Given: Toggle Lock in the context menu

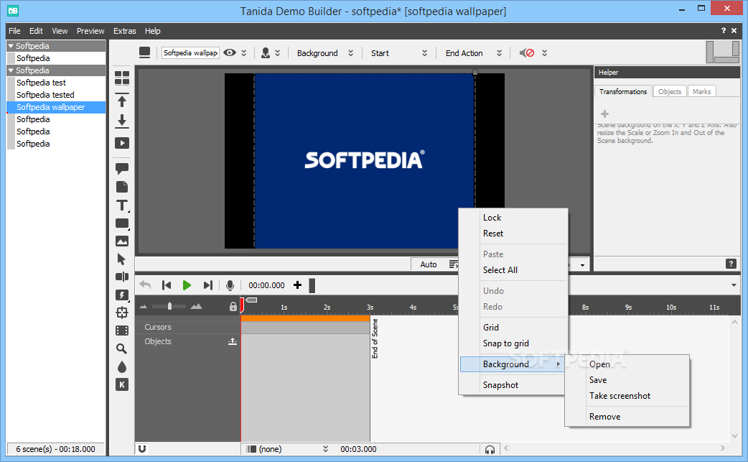Looking at the screenshot, I should pyautogui.click(x=492, y=218).
